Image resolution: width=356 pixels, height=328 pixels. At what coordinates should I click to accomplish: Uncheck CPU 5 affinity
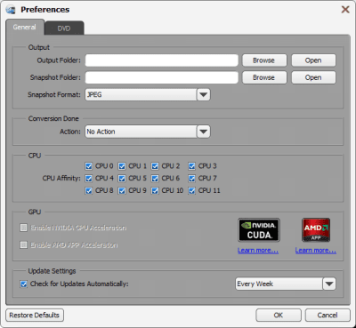point(122,179)
